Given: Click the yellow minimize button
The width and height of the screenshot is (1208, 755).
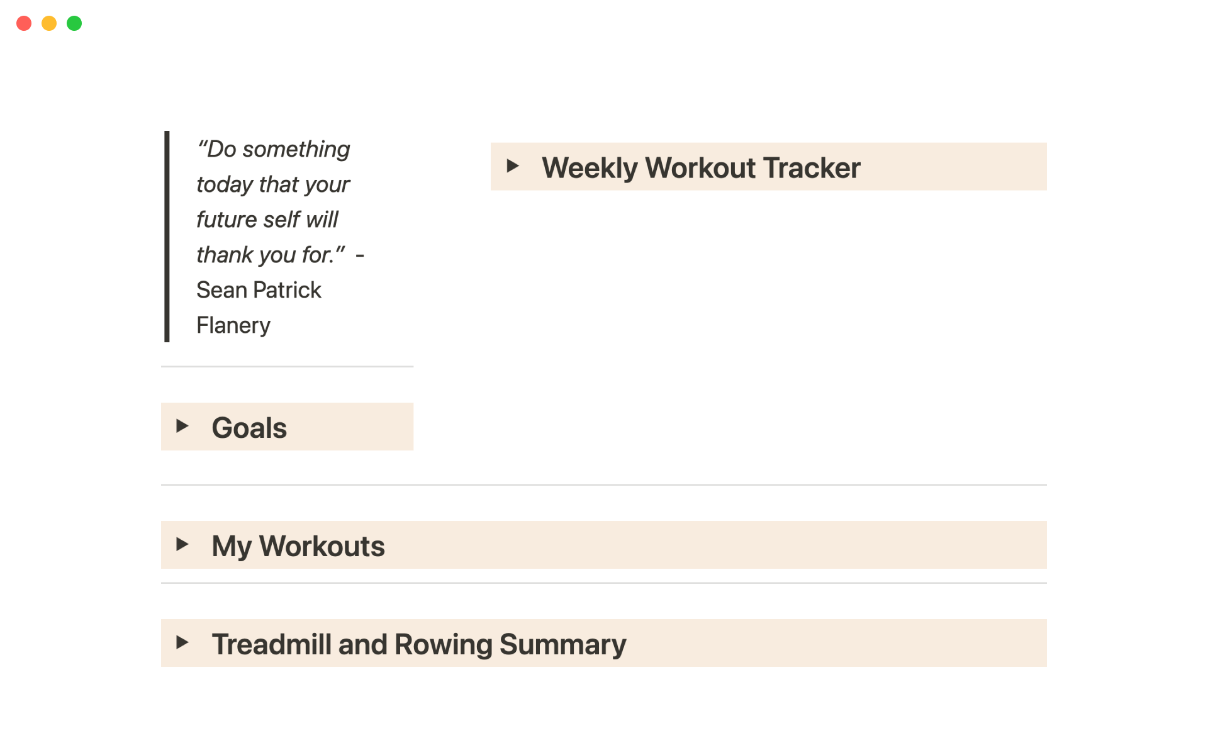Looking at the screenshot, I should point(49,23).
